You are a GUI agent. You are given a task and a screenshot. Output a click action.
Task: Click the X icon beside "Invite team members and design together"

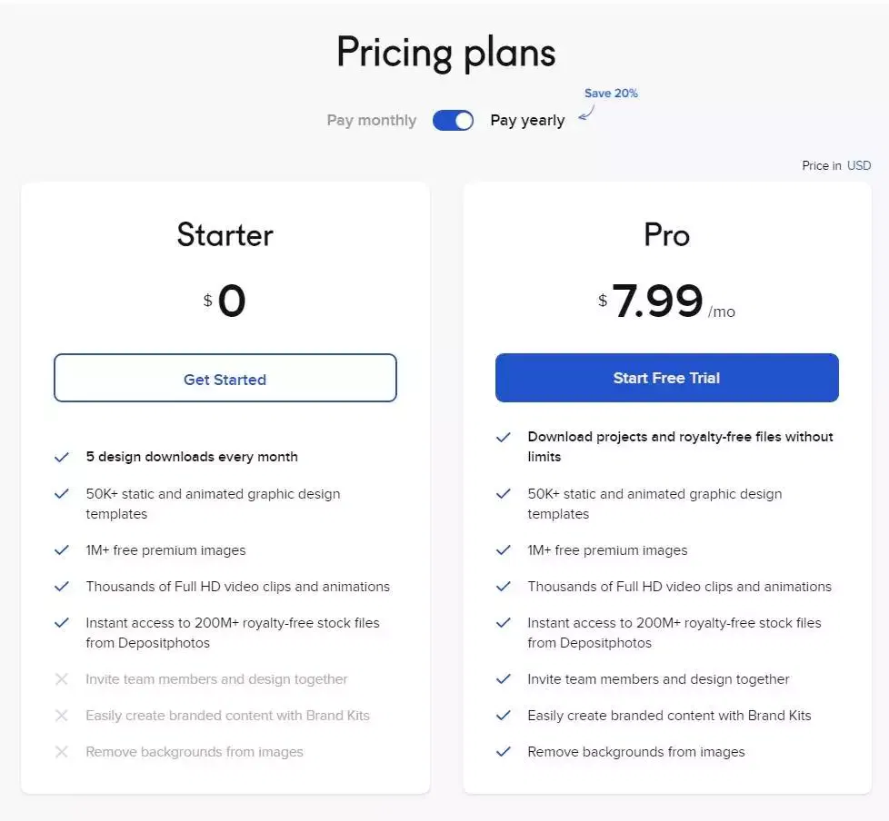[62, 678]
